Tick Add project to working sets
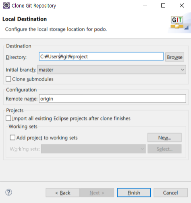The image size is (191, 203). pos(12,138)
